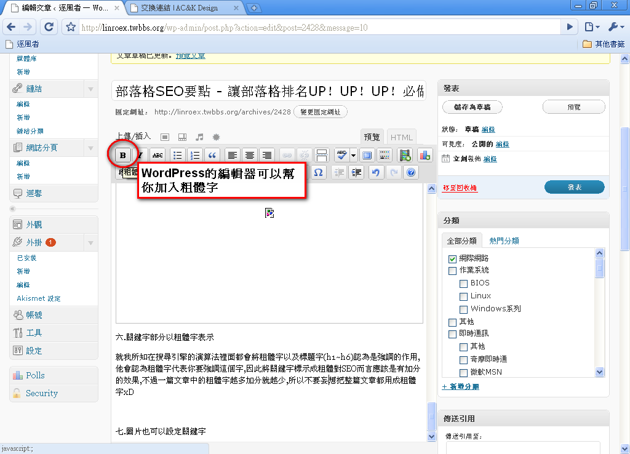The image size is (630, 454).
Task: Toggle spellchecker in editor toolbar
Action: [342, 155]
